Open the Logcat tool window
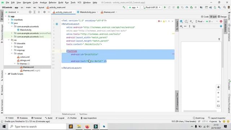Viewport: 231px width, 130px height. point(60,118)
